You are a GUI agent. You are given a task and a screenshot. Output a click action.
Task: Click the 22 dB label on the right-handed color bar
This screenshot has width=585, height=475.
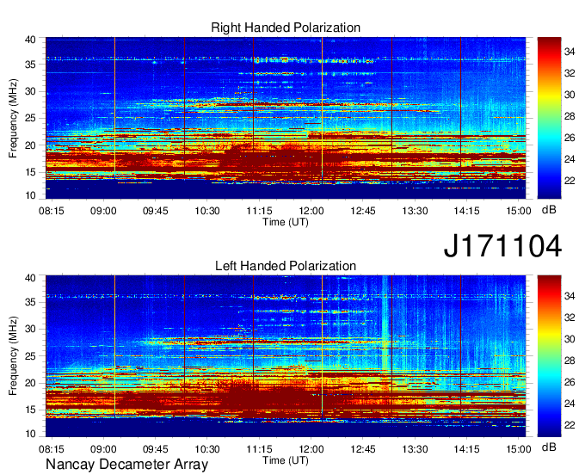570,181
